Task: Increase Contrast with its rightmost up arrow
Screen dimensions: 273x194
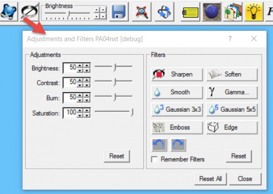Action: [x=87, y=80]
